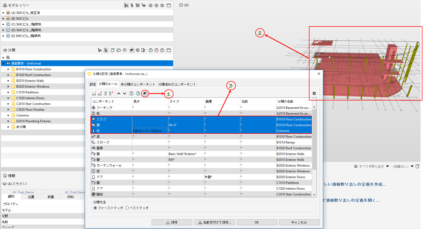Remove from selection basket in classification panel
The image size is (424, 229).
[156, 50]
